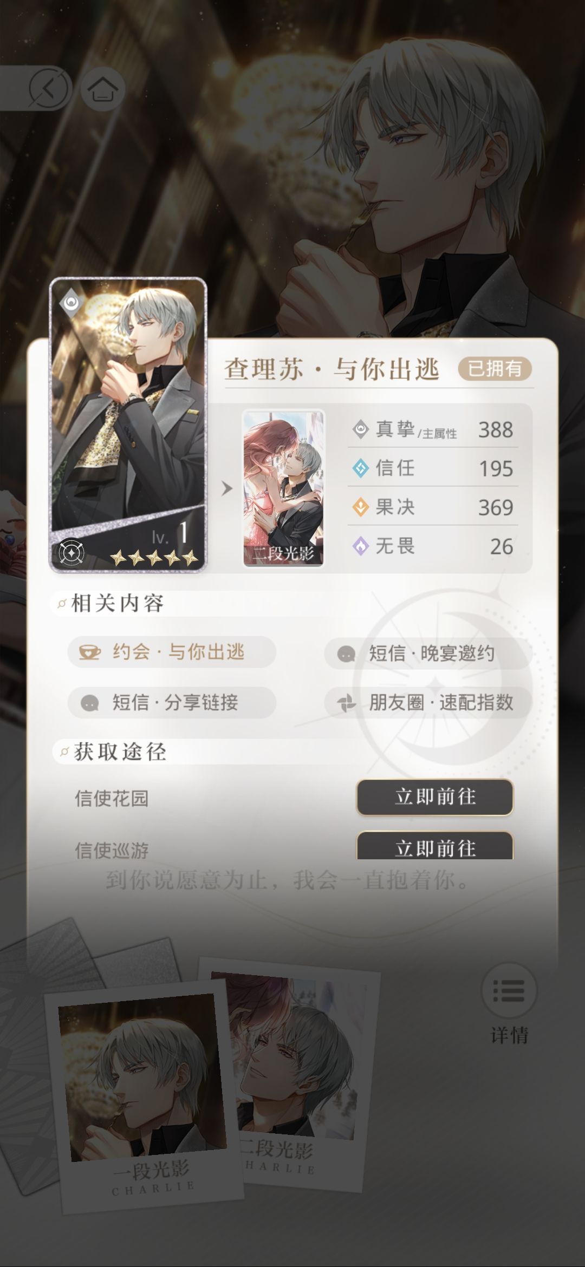Click the 信任 attribute icon

360,468
